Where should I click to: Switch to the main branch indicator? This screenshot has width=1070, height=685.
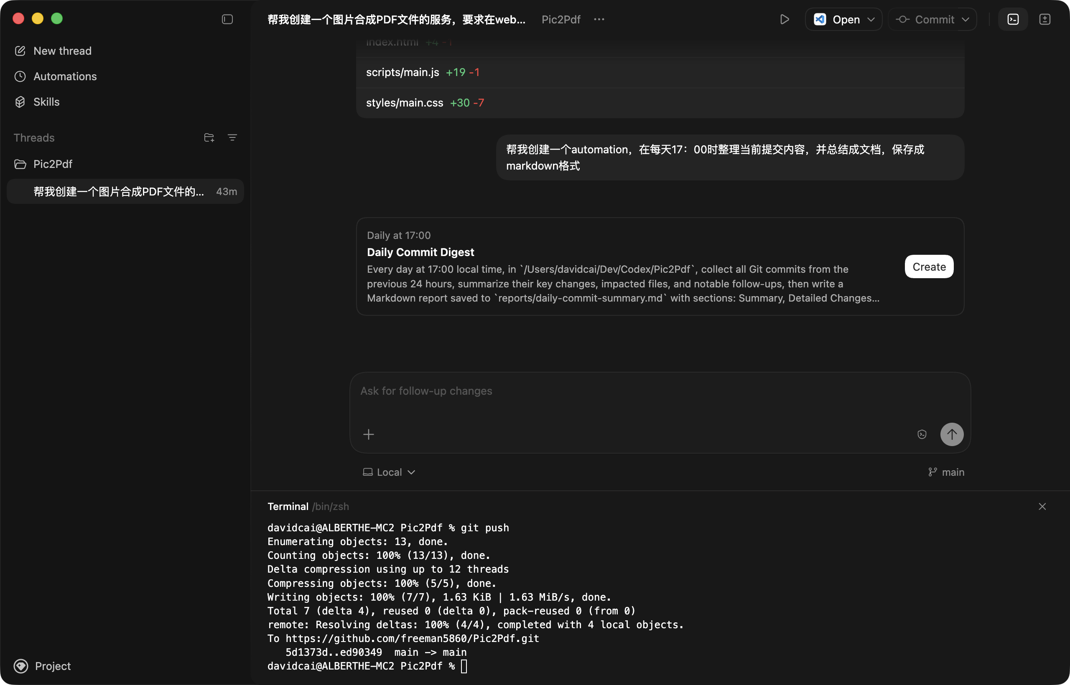click(946, 472)
